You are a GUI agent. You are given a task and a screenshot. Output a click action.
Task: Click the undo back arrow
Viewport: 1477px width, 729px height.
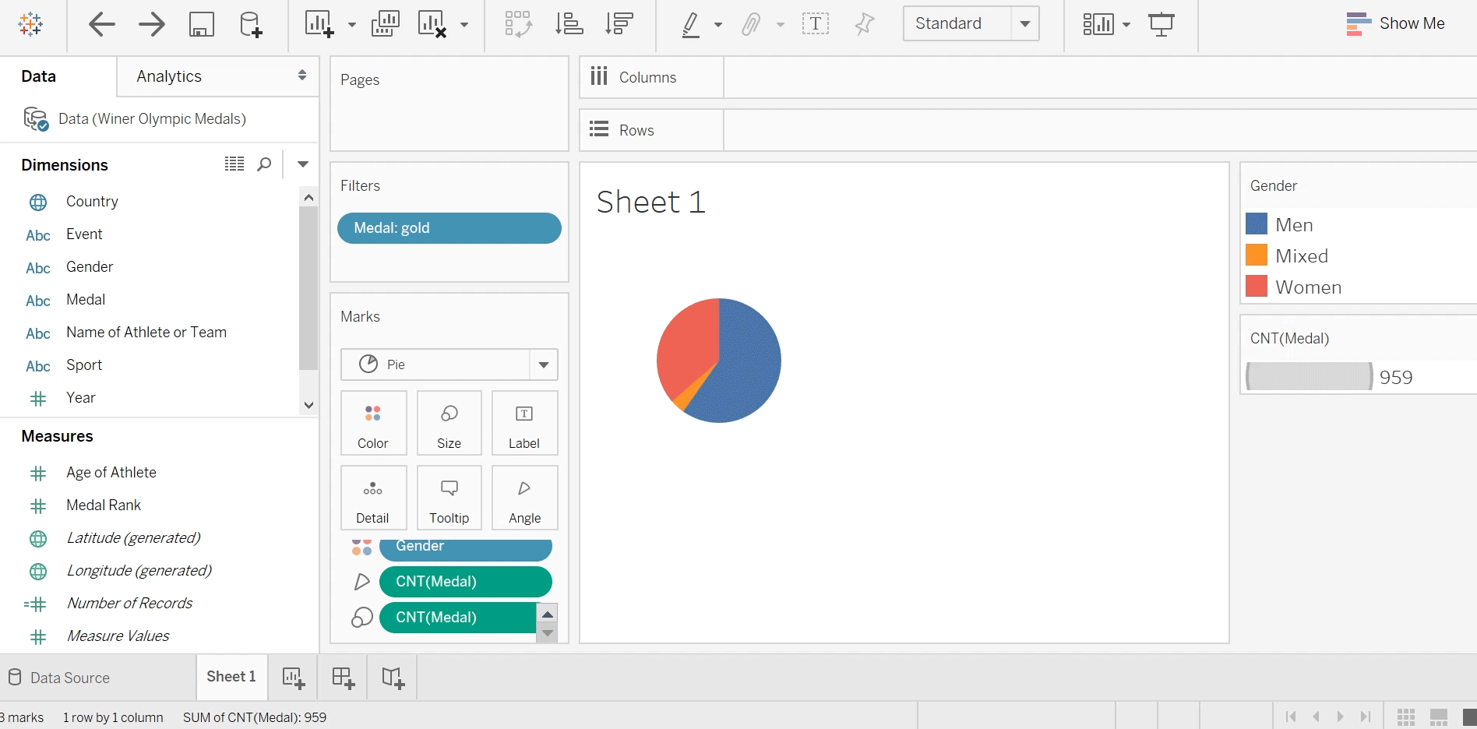tap(102, 24)
